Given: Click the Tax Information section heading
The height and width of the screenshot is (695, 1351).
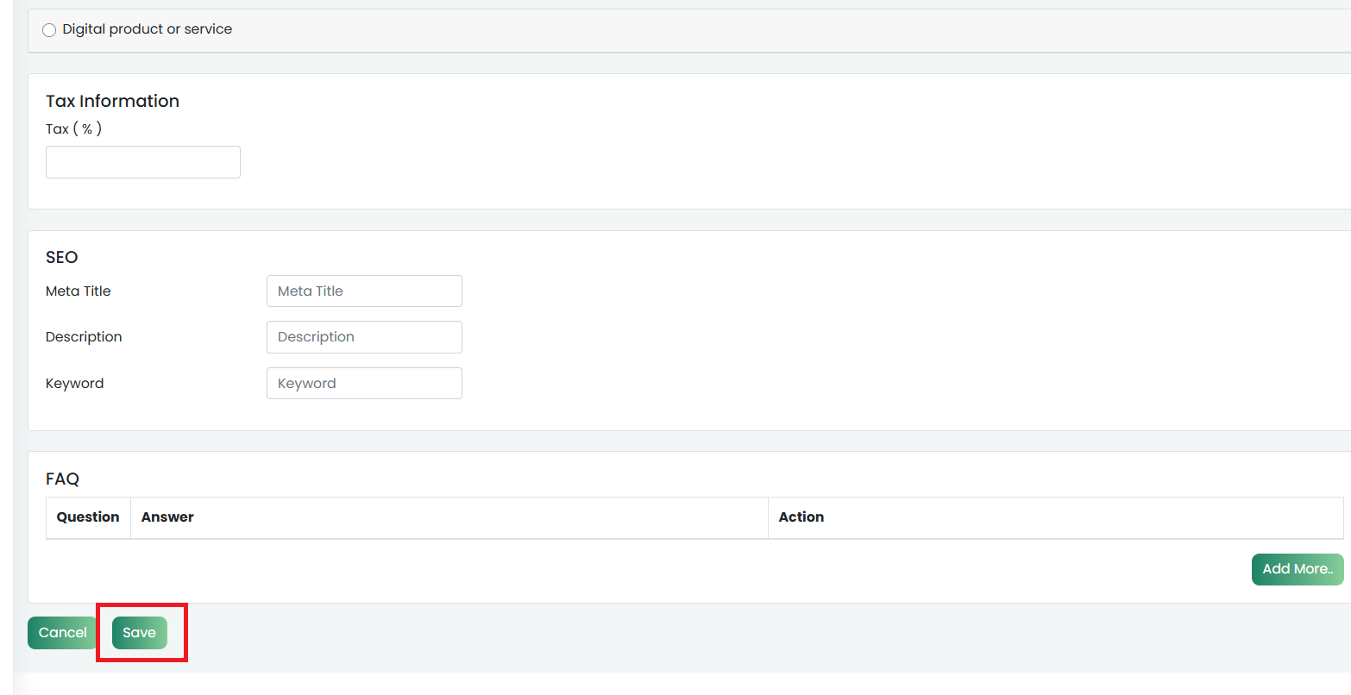Looking at the screenshot, I should [112, 101].
